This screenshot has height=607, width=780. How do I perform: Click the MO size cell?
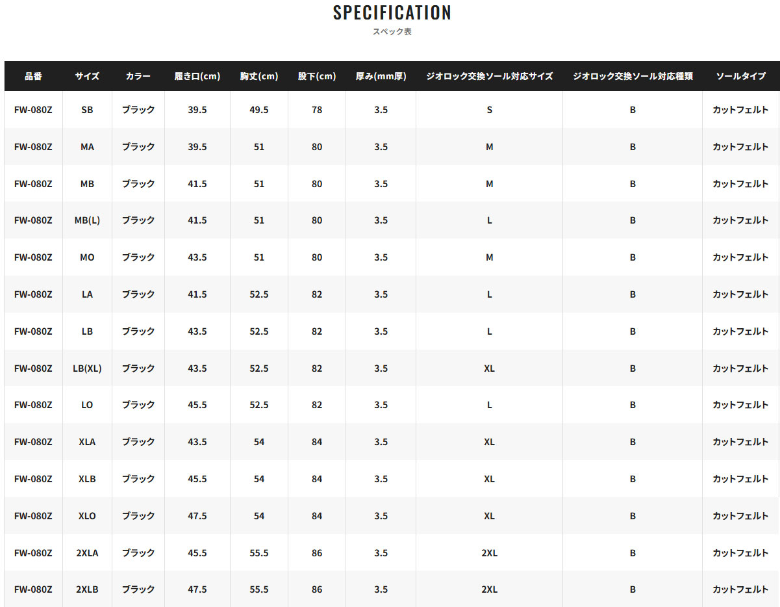pyautogui.click(x=87, y=257)
